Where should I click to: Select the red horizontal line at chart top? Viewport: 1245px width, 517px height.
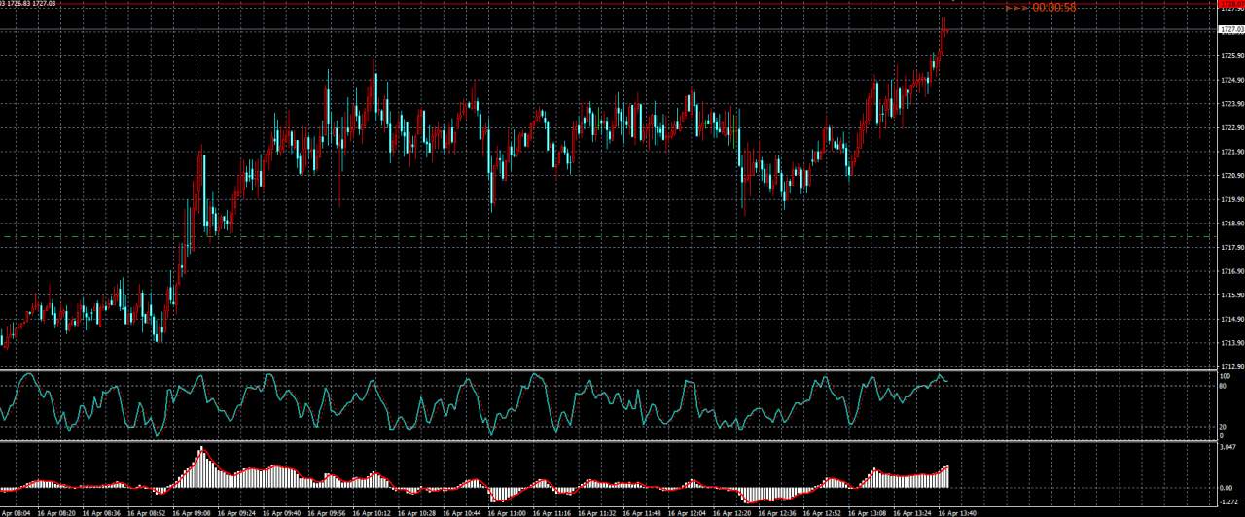[584, 5]
